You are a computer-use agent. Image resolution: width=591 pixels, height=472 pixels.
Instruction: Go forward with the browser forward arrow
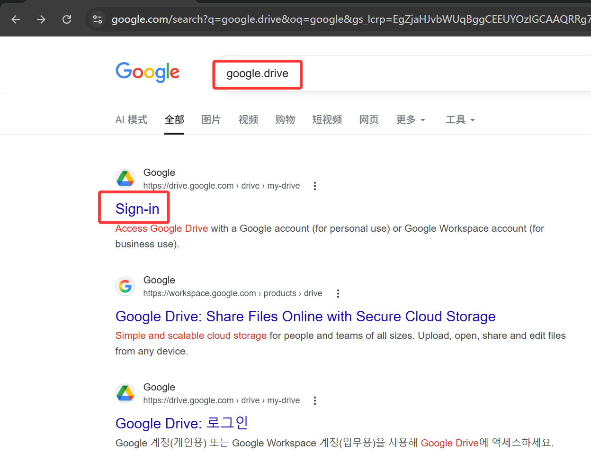click(41, 19)
